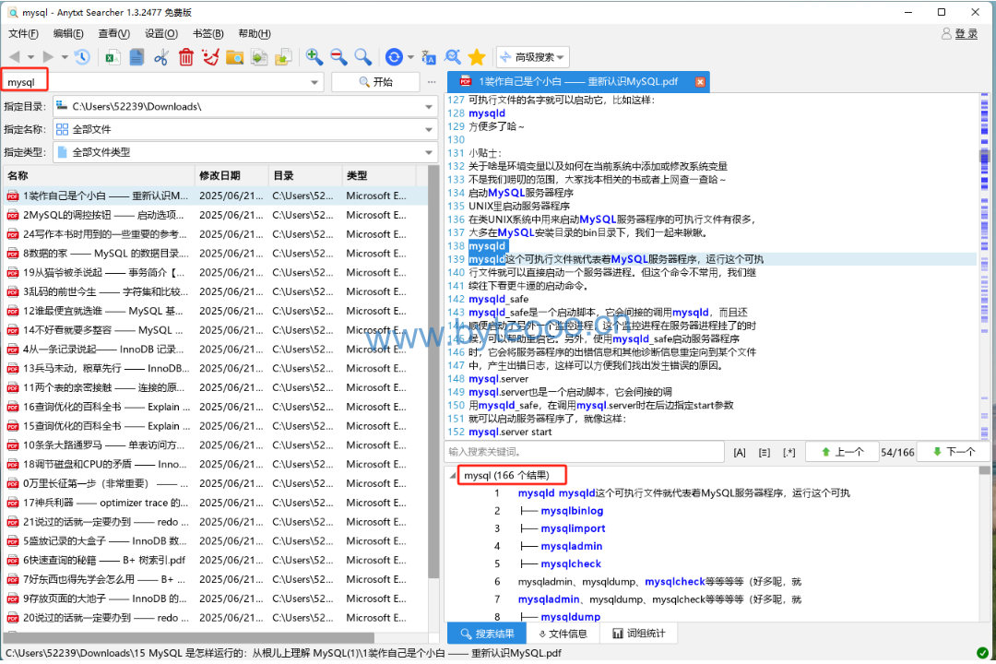Export results with the Excel icon
996x664 pixels.
(x=113, y=57)
